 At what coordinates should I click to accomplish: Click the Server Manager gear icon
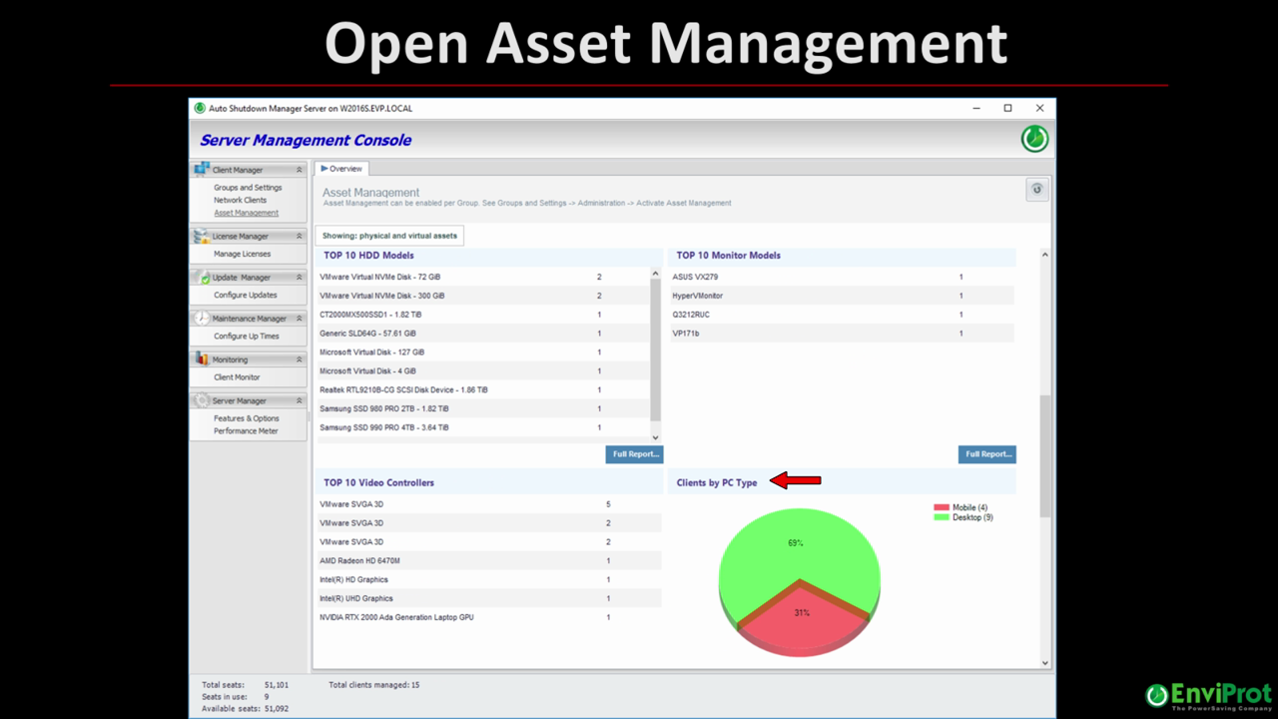(202, 400)
